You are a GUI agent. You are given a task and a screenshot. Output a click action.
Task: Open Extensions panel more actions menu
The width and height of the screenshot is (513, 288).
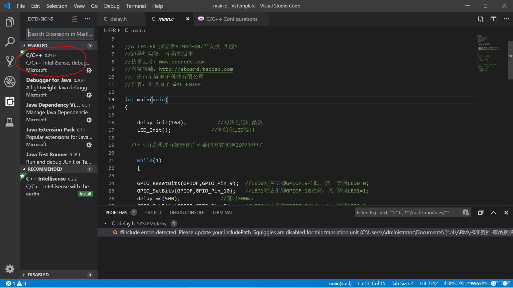point(87,19)
